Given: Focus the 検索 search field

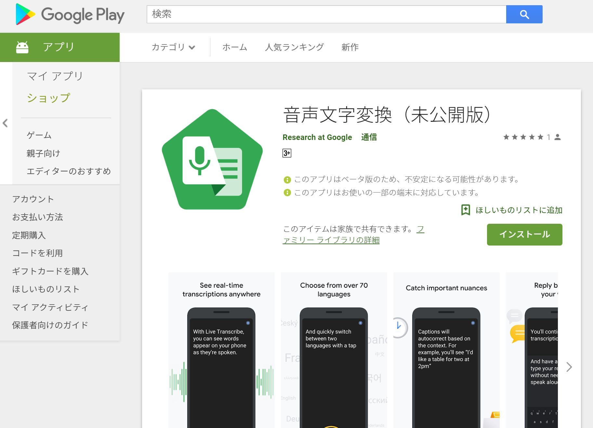Looking at the screenshot, I should pyautogui.click(x=326, y=14).
